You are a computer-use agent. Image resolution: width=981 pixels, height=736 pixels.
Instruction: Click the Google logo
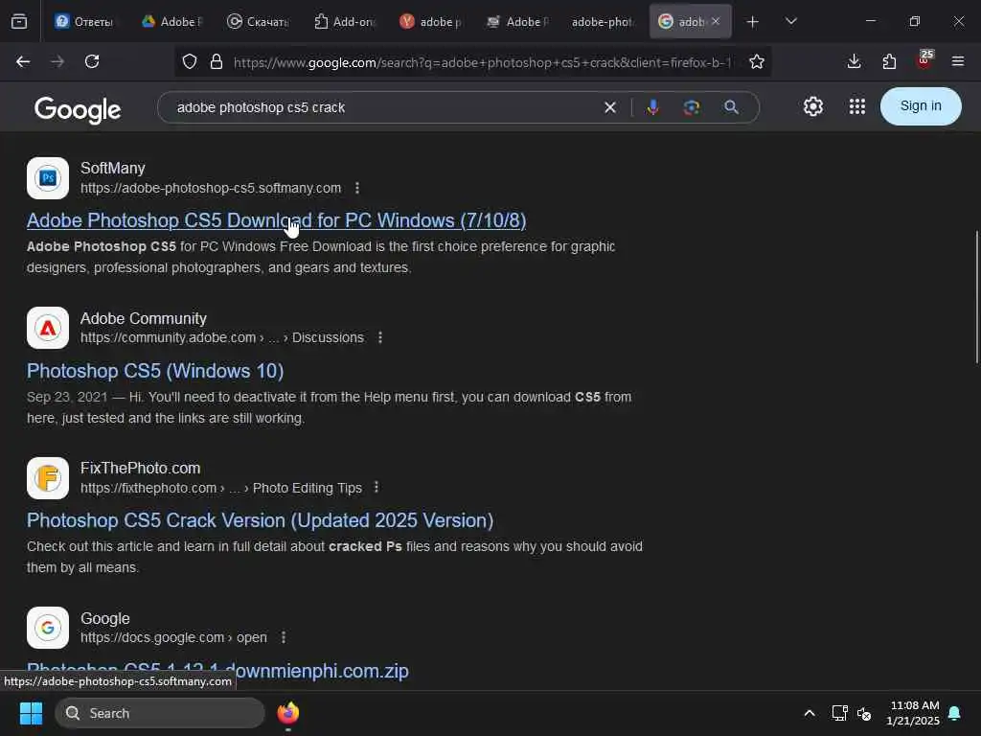point(78,109)
